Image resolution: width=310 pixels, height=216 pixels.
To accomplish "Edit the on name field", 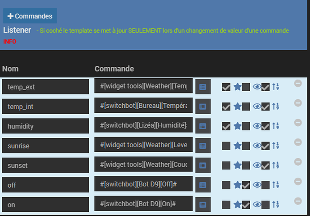I will [45, 204].
